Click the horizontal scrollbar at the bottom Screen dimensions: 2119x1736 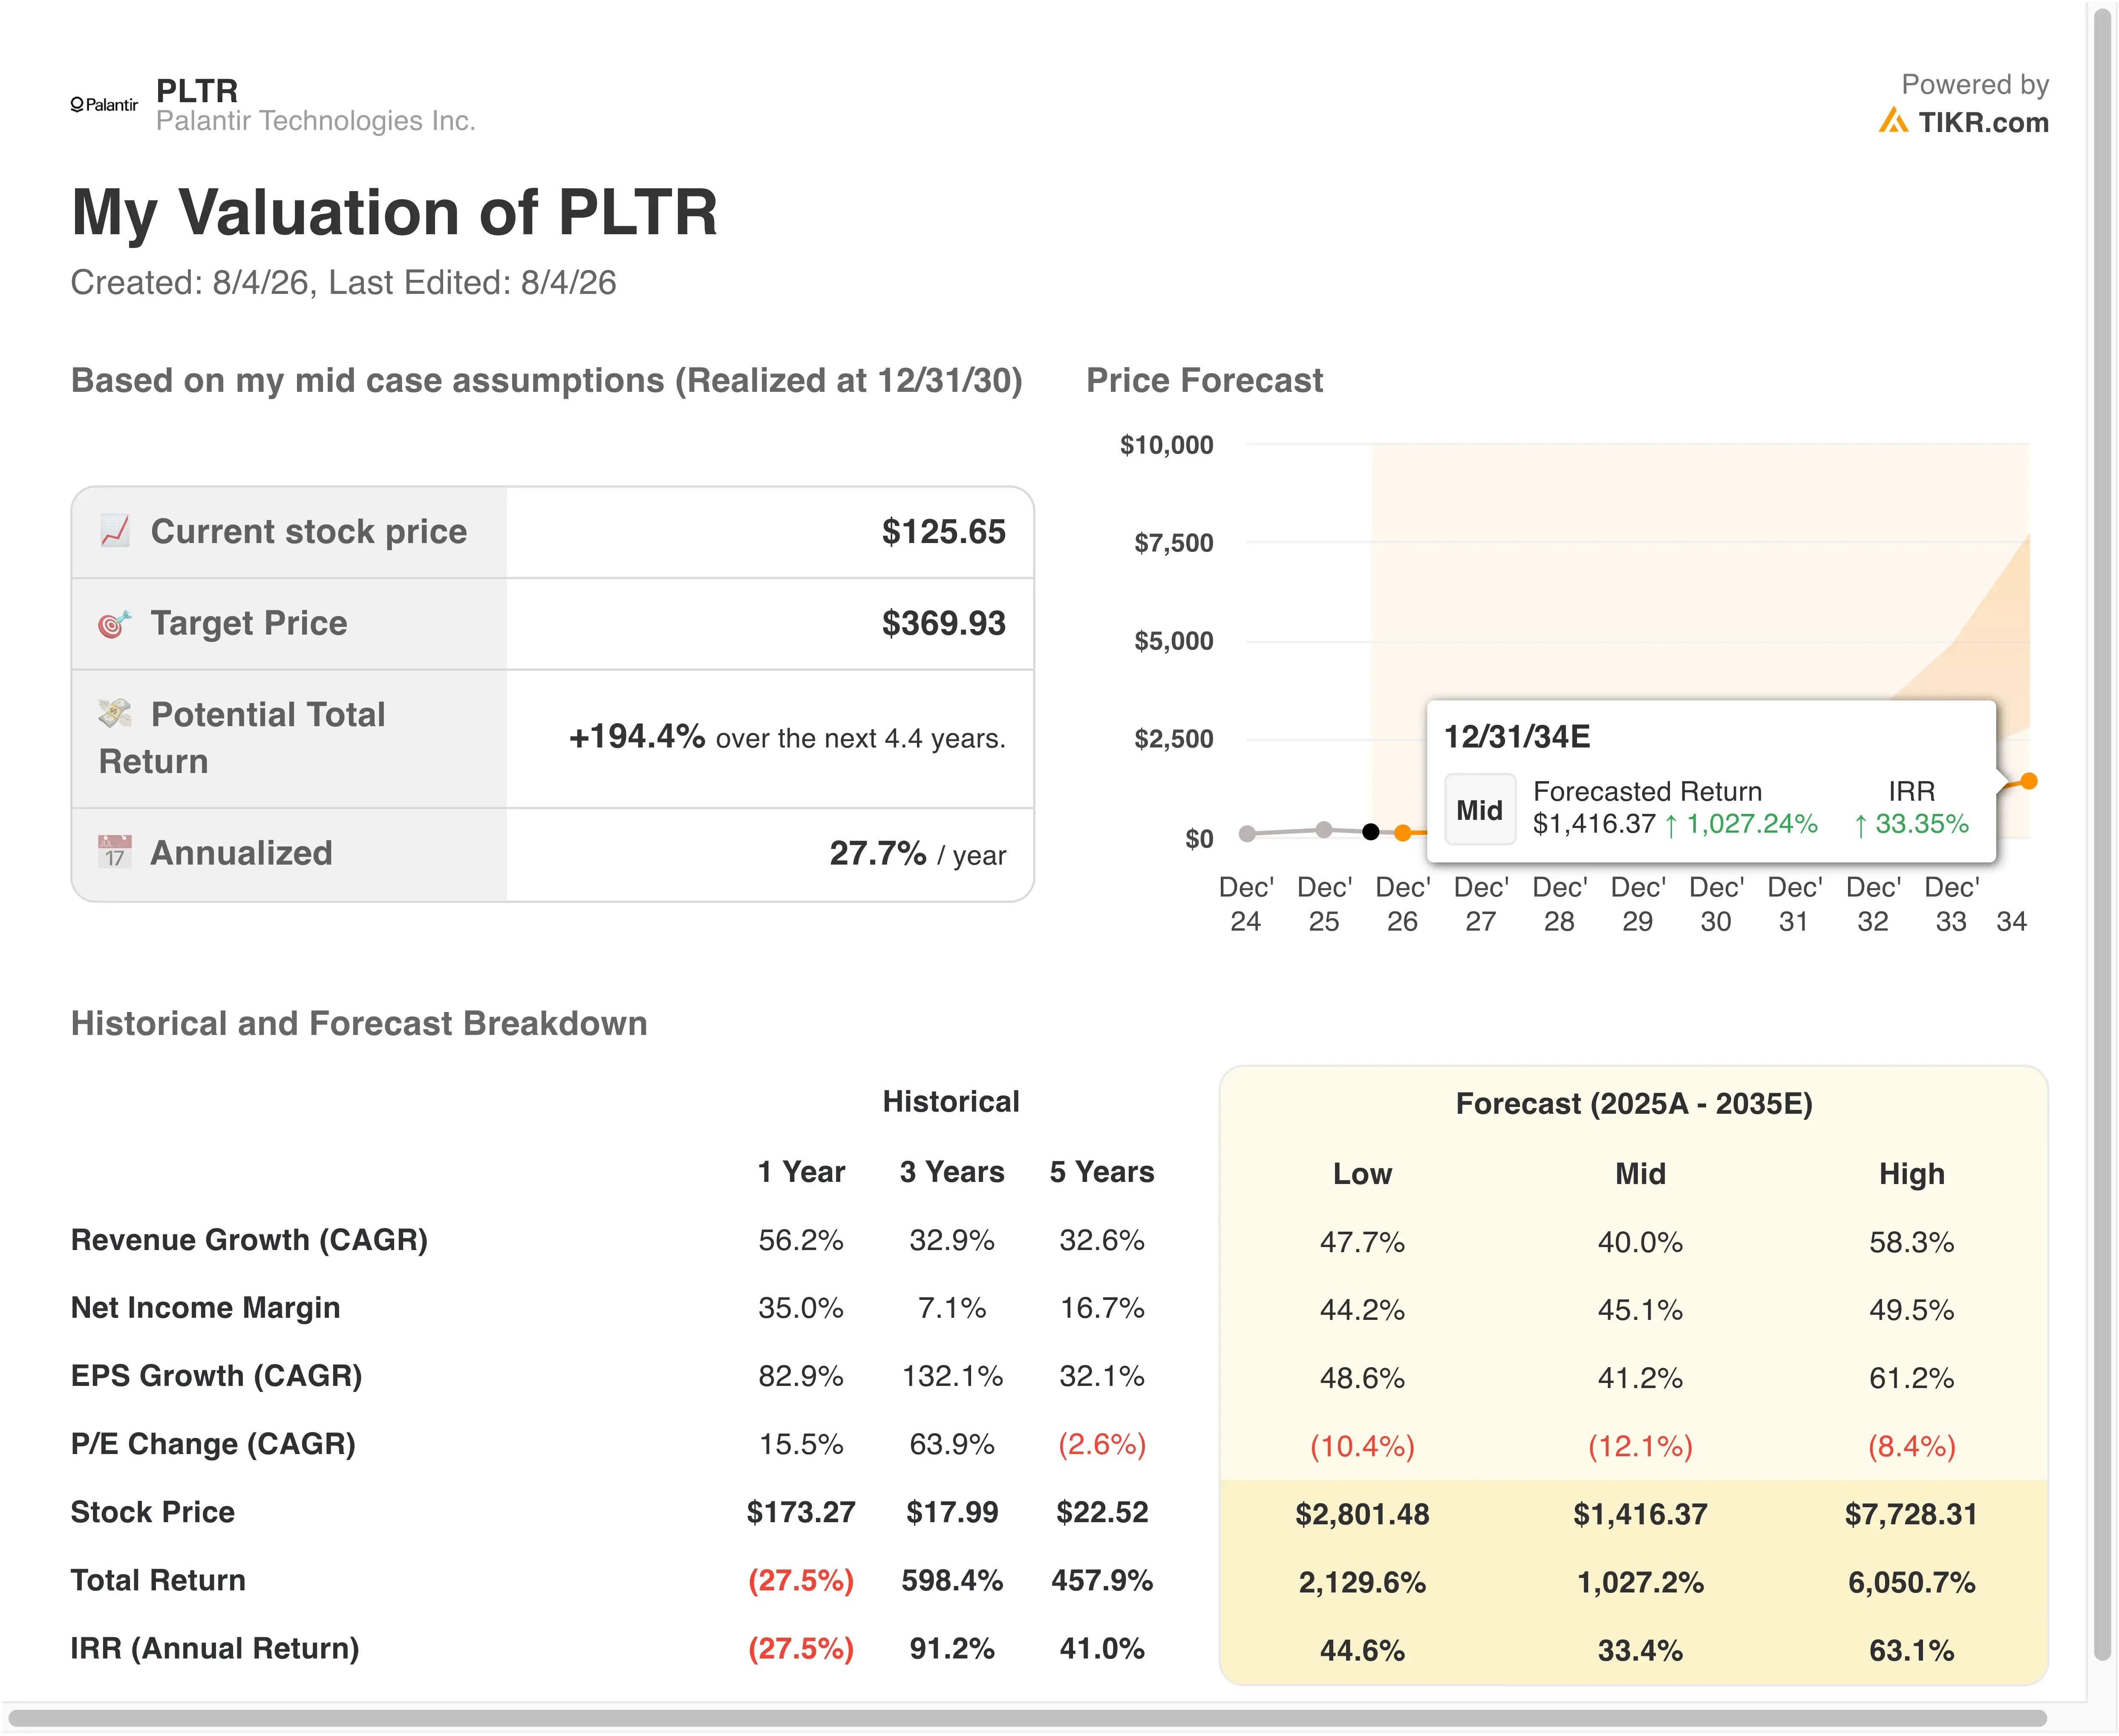click(1026, 1718)
